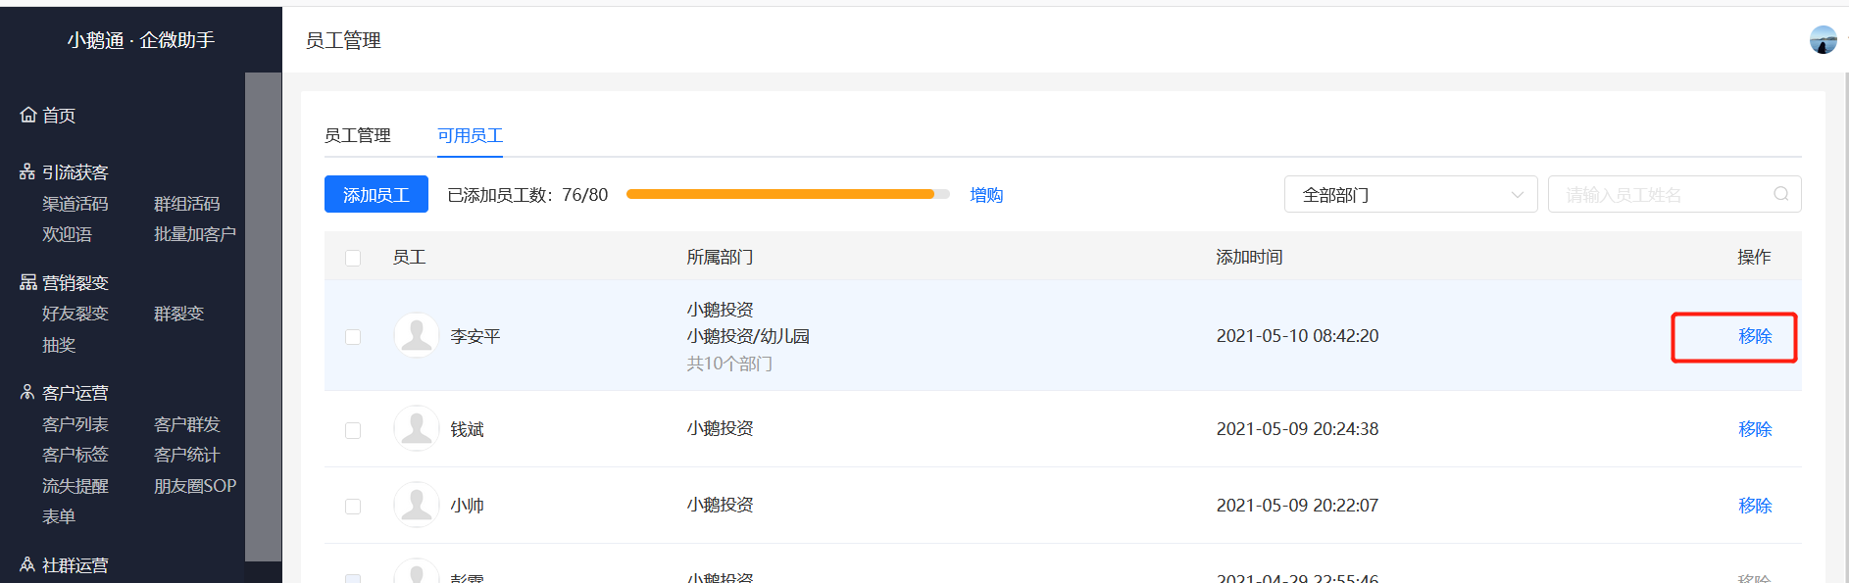Screen dimensions: 1849x583
Task: Check the box for 李安平
Action: (x=353, y=336)
